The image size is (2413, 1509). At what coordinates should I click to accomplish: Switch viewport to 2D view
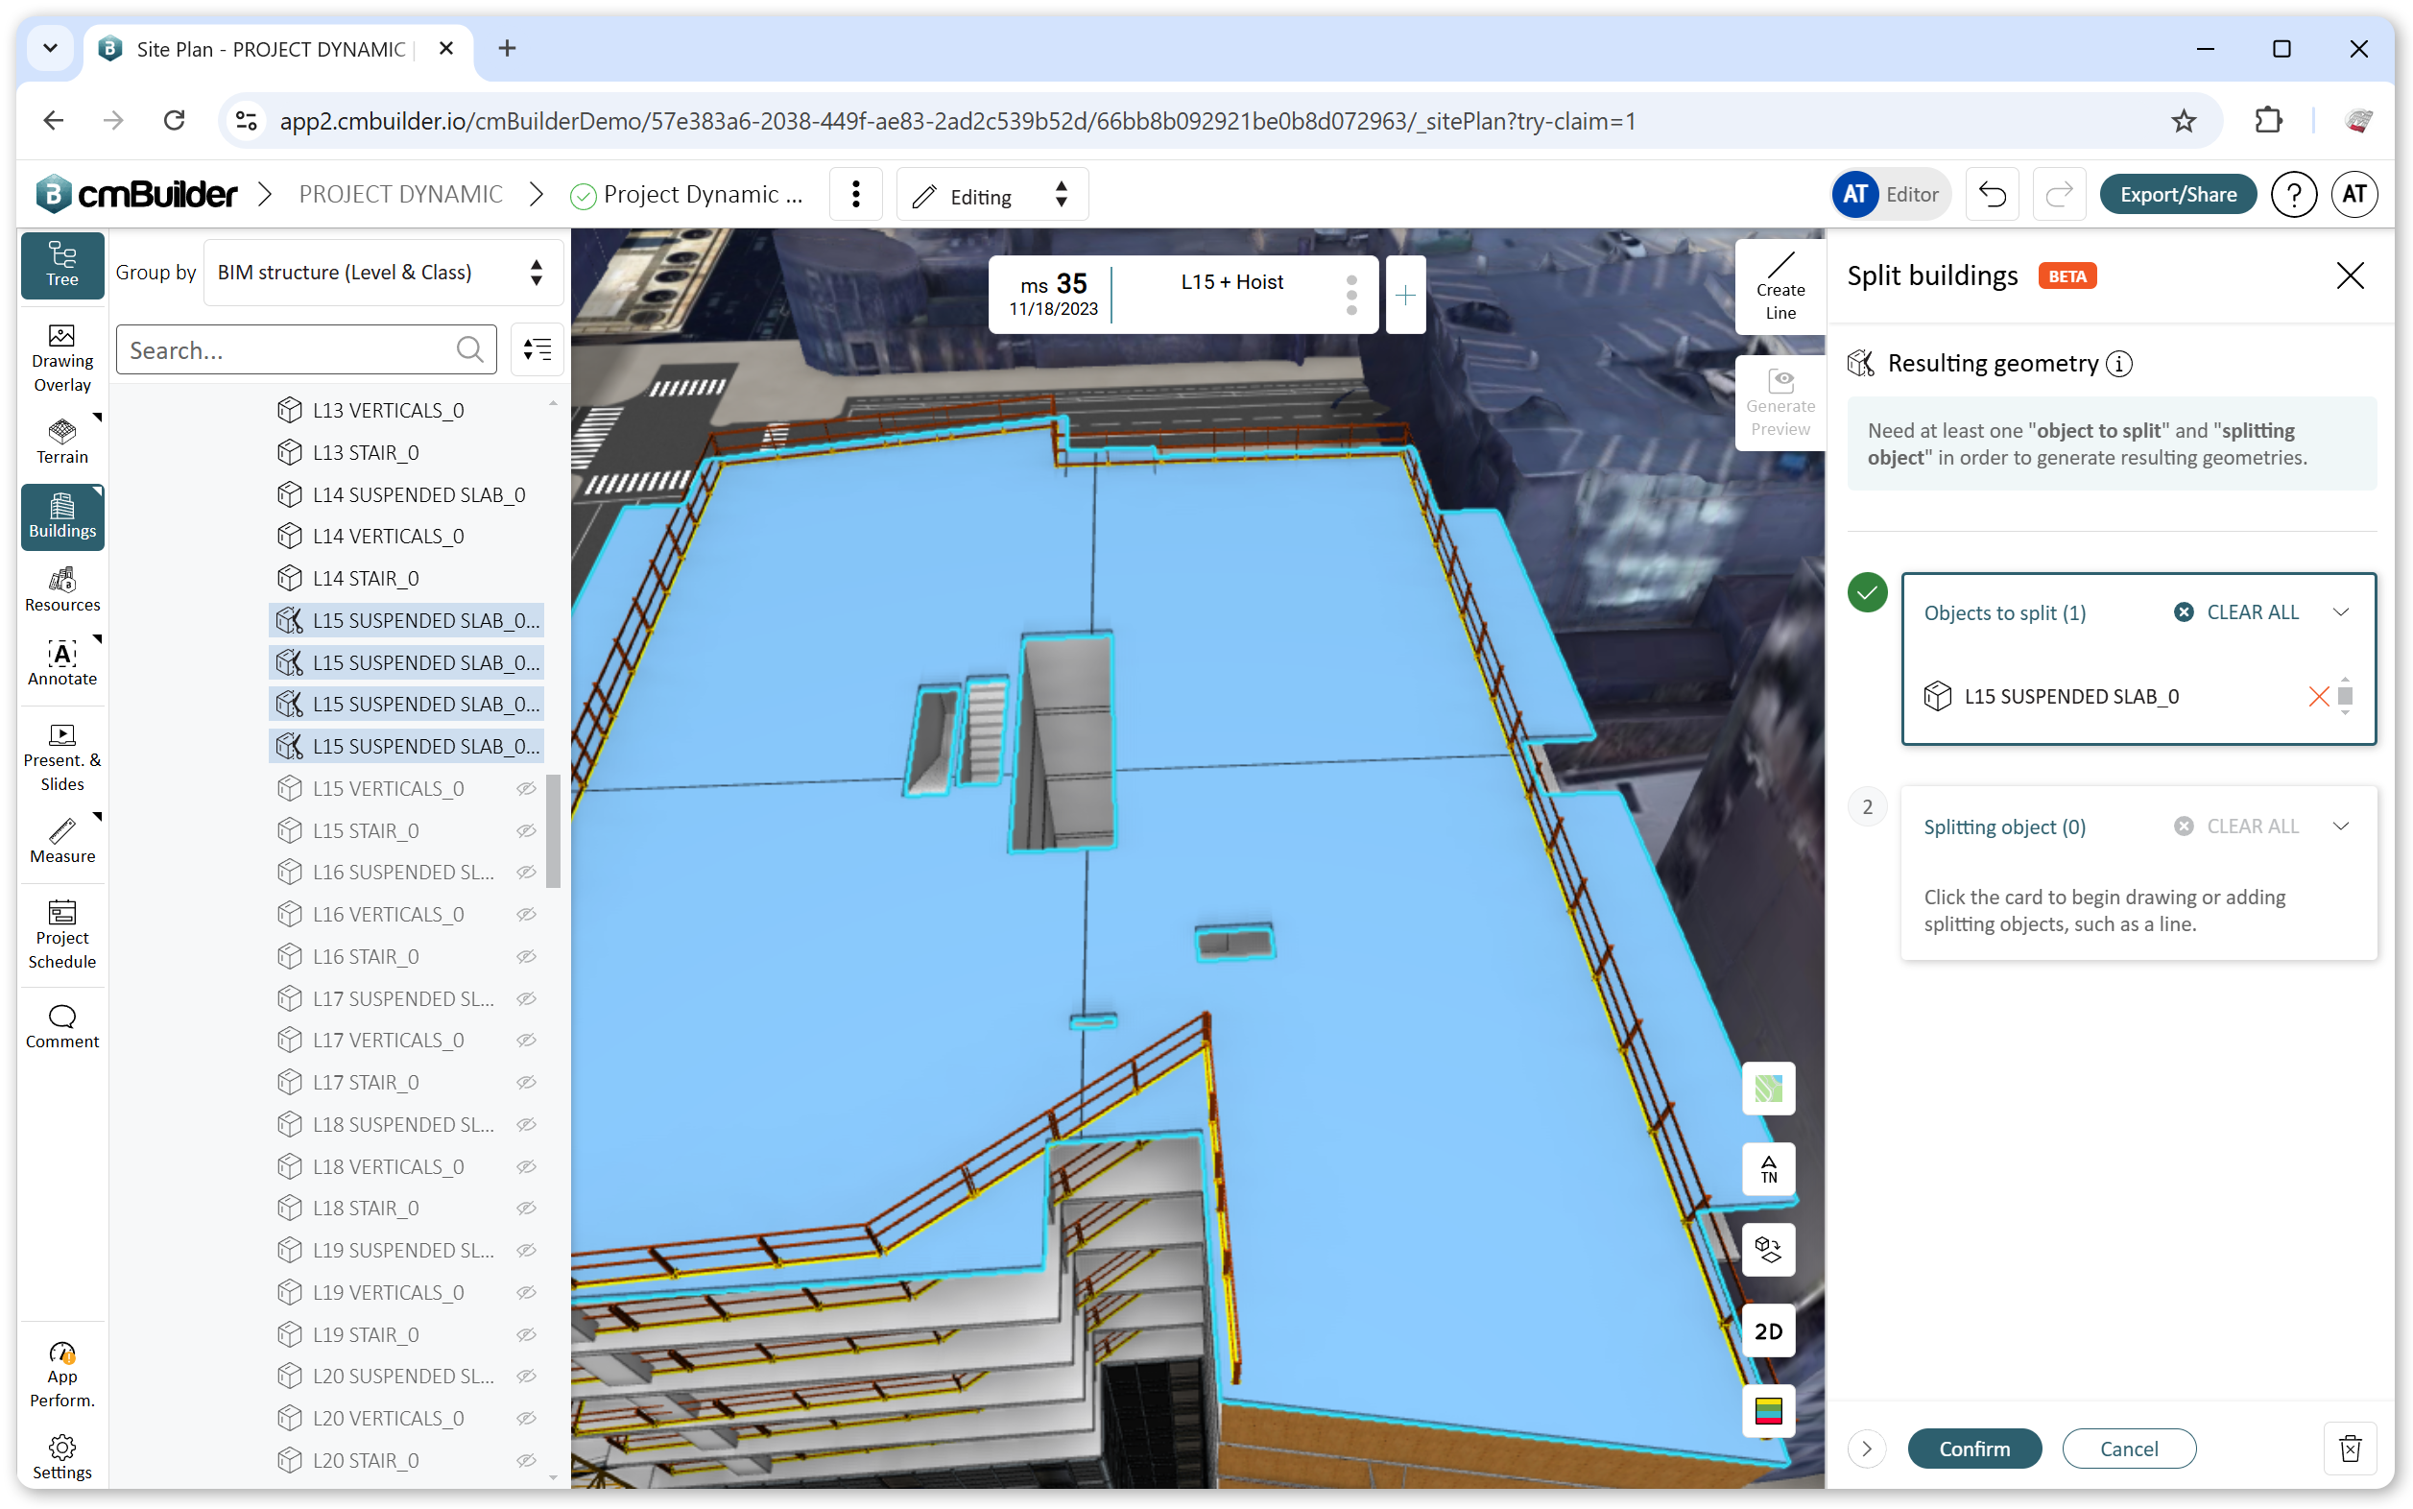(x=1767, y=1330)
